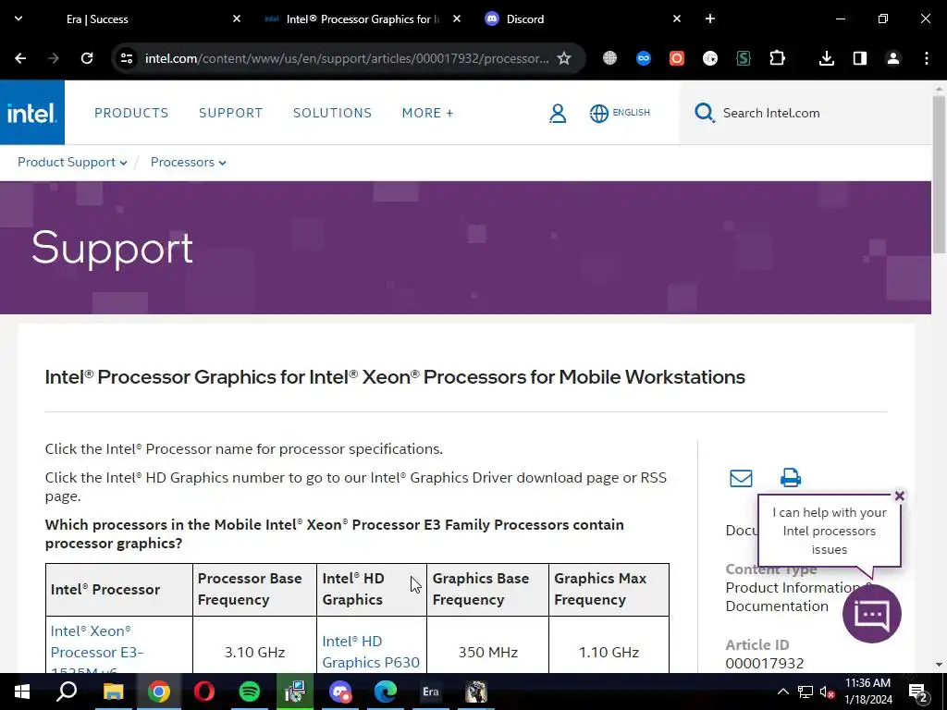Open Microsoft Edge from taskbar

coord(386,692)
